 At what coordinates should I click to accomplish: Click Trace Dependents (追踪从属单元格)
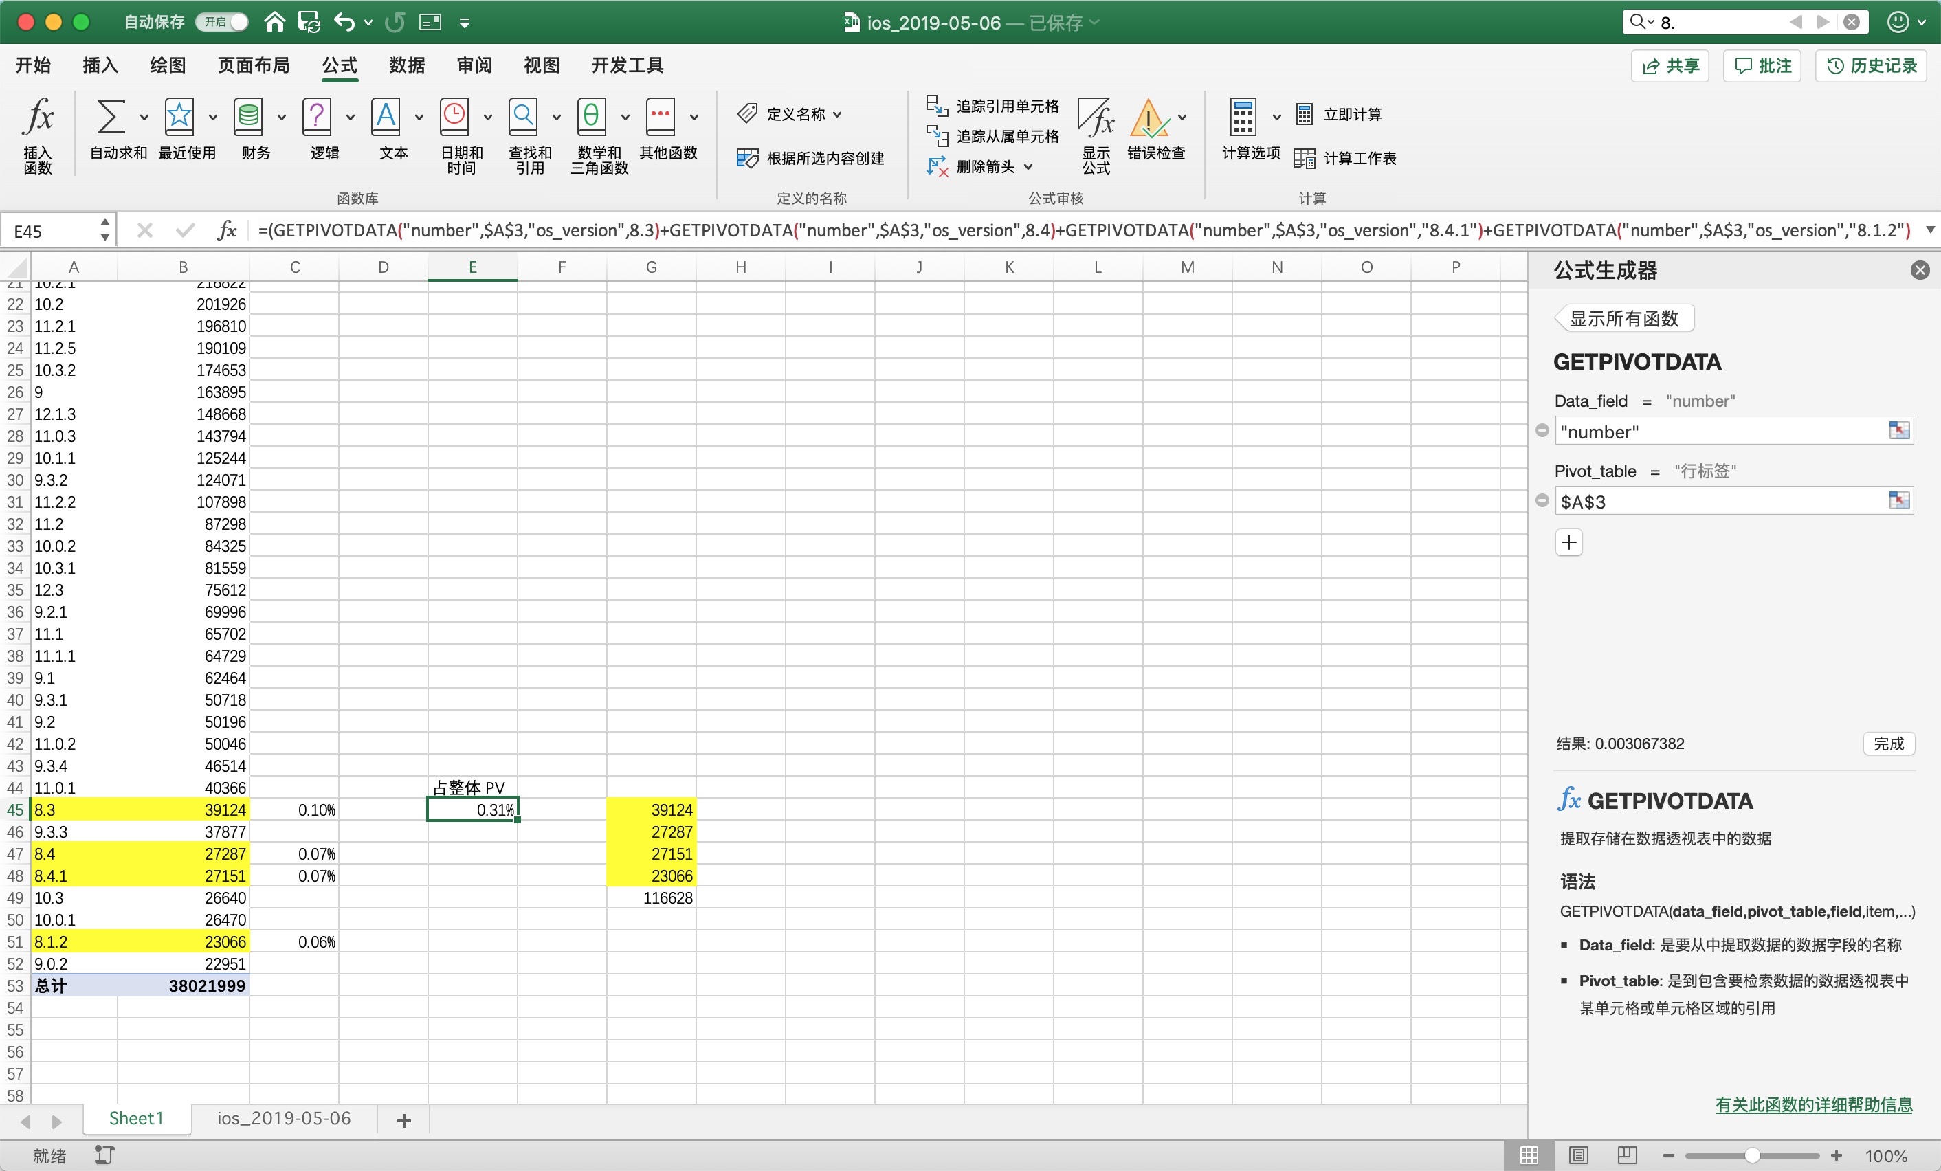pyautogui.click(x=992, y=136)
